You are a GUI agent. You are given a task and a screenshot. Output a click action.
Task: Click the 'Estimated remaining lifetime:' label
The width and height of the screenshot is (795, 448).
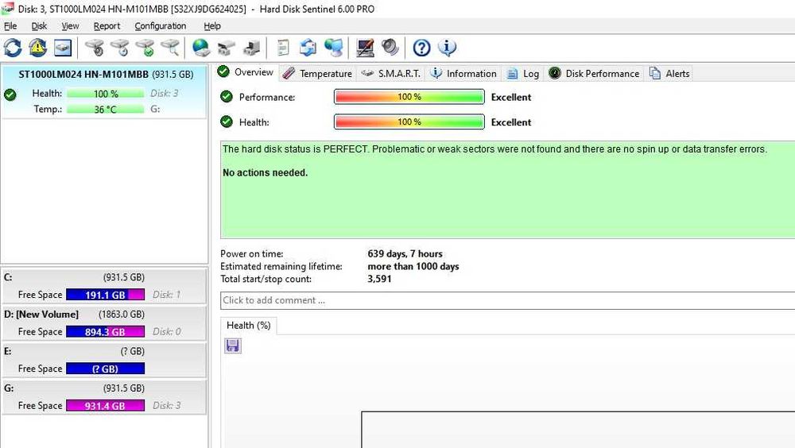tap(281, 266)
